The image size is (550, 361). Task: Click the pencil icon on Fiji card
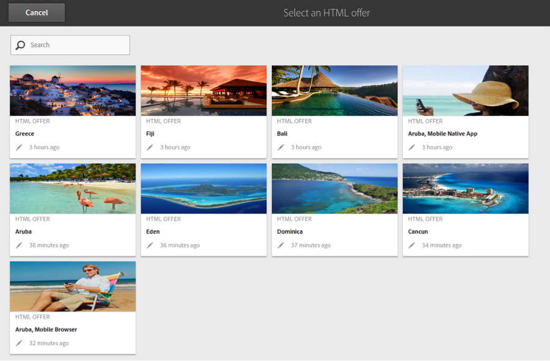tap(150, 147)
